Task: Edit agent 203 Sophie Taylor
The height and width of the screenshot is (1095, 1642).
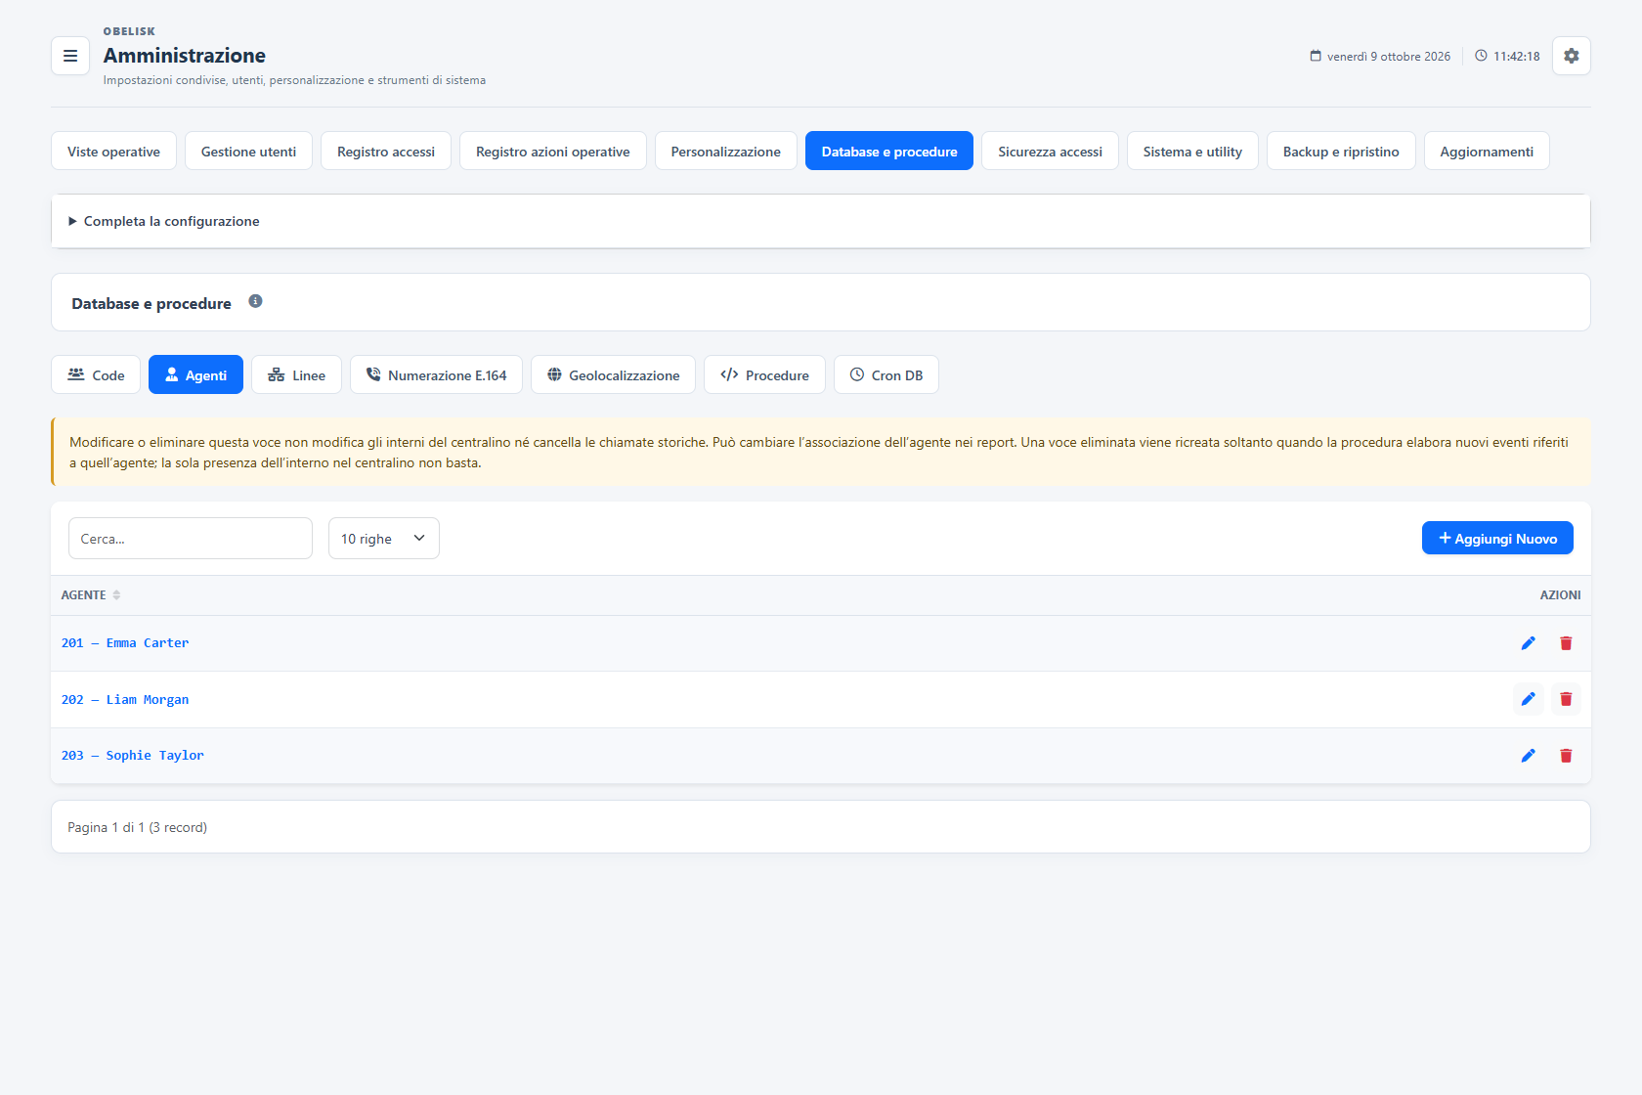Action: [1529, 756]
